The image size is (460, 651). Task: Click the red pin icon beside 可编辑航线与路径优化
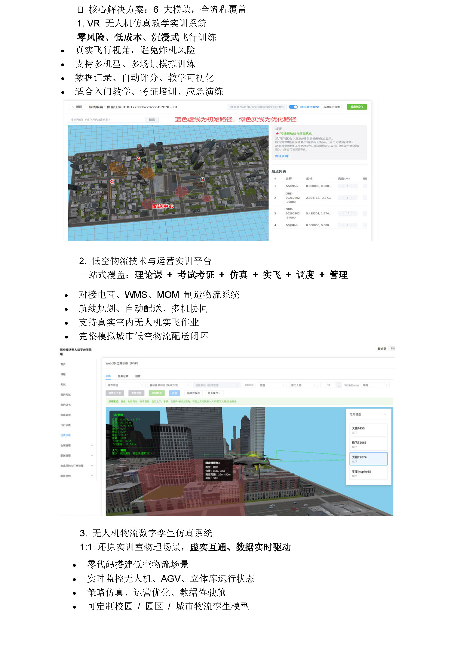coord(277,134)
